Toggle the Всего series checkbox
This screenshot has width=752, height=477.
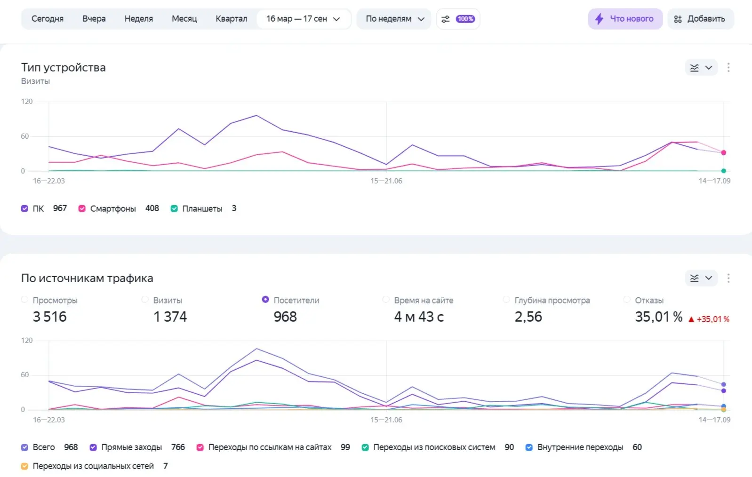(x=24, y=447)
